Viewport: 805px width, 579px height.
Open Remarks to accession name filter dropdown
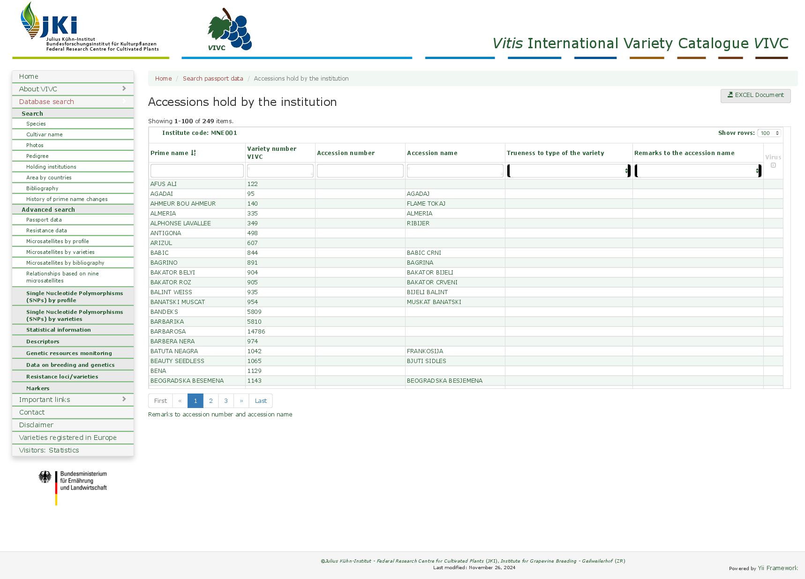coord(698,171)
